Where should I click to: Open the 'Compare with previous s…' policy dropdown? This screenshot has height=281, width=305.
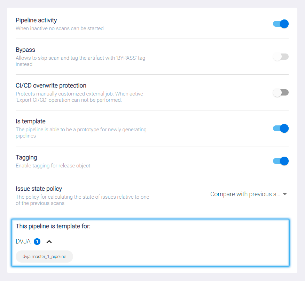[x=245, y=194]
